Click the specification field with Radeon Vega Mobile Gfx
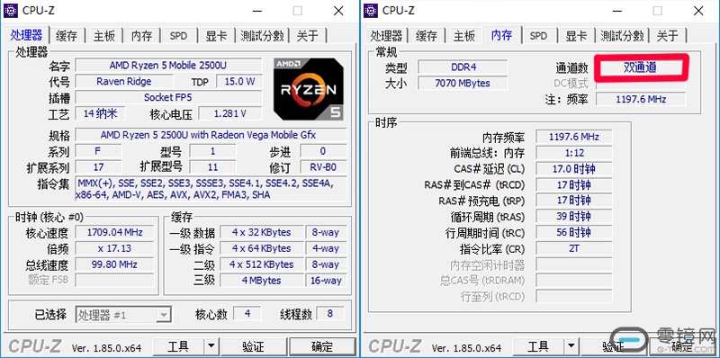 [211, 135]
